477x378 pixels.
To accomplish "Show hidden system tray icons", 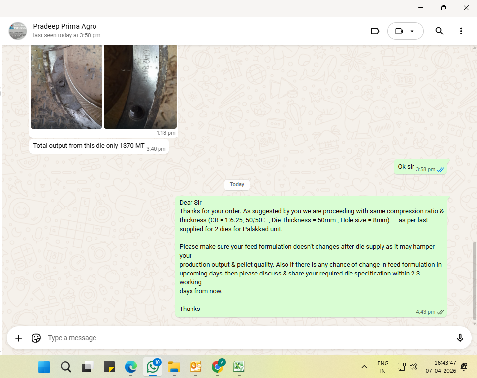I will (364, 367).
